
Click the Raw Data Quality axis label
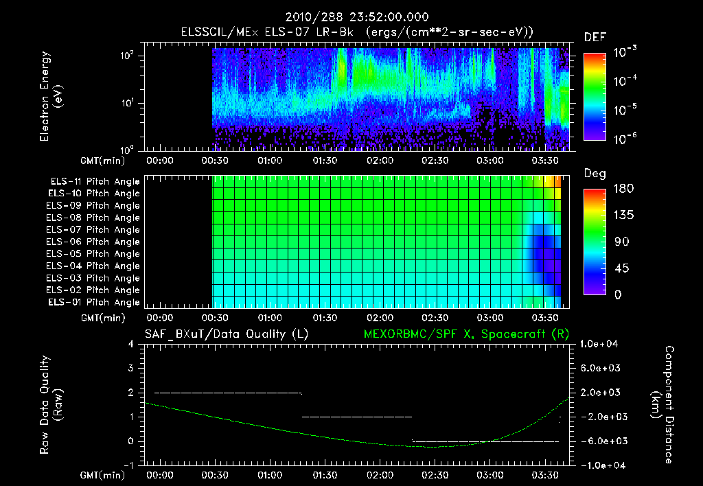click(50, 405)
